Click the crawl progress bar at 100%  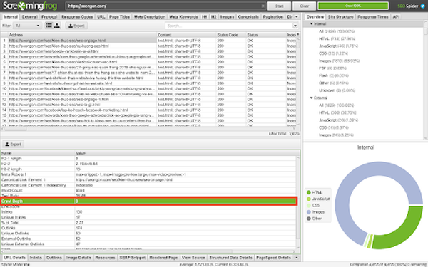tap(353, 6)
